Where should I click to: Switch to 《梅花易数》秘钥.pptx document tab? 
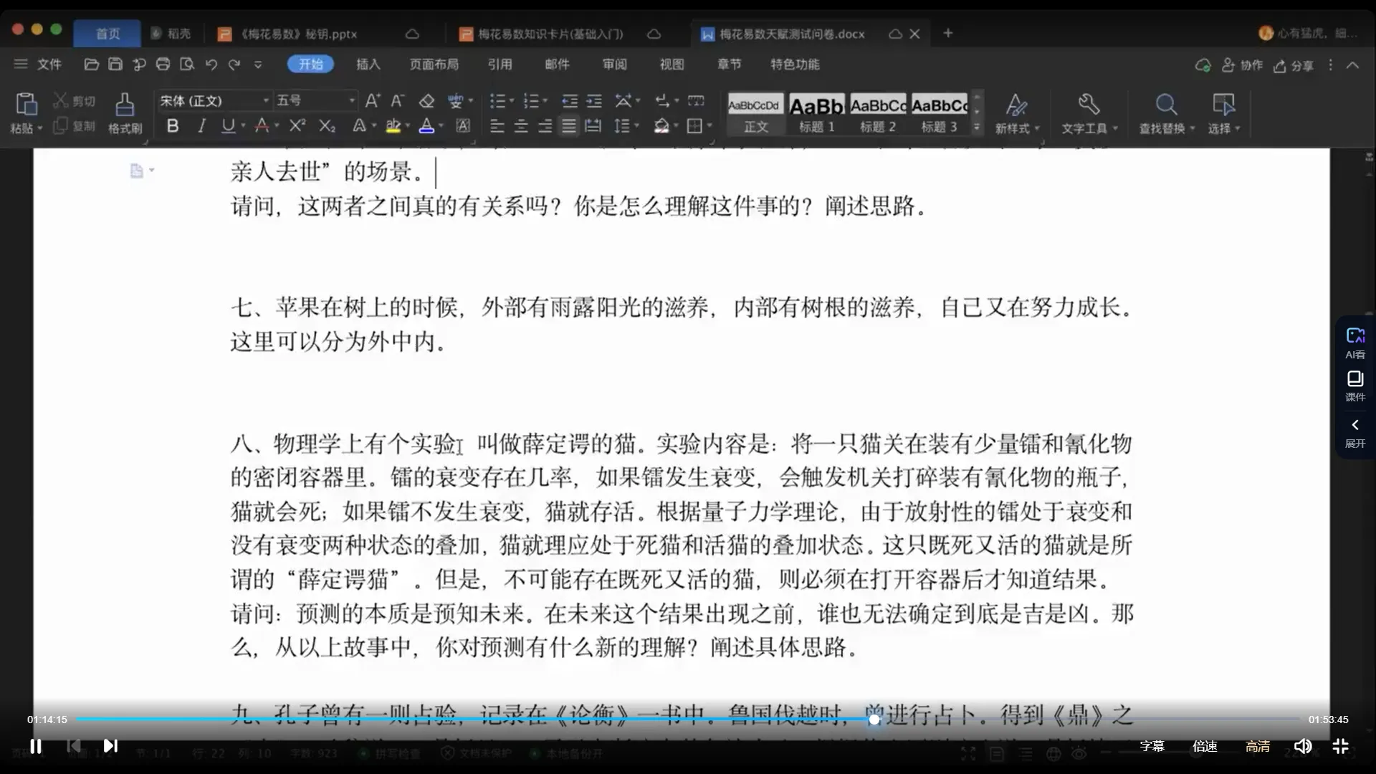point(297,34)
